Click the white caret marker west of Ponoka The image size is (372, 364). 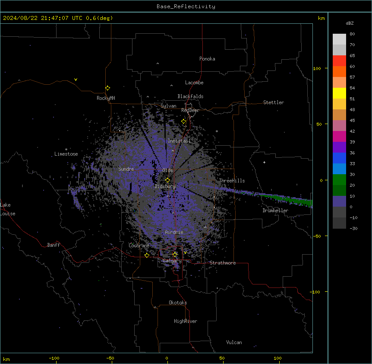(158, 64)
